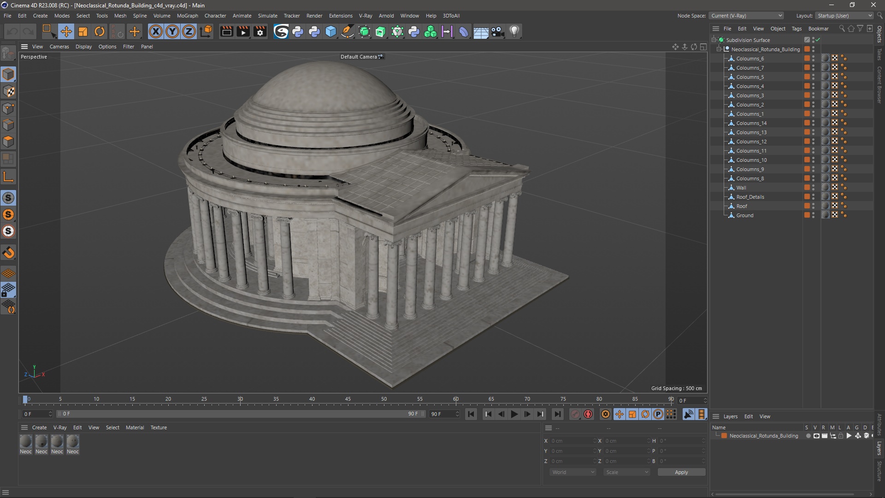Click the MoGraph Cloner green icon

point(431,31)
